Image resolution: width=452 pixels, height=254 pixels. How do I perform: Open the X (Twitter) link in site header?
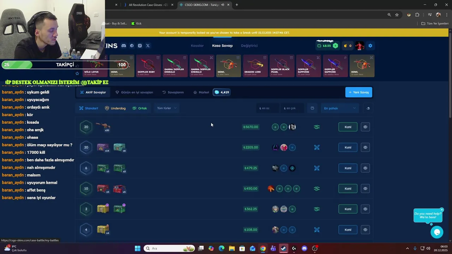(148, 46)
